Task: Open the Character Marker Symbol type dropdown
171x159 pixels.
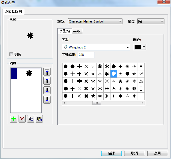Action: pos(95,21)
